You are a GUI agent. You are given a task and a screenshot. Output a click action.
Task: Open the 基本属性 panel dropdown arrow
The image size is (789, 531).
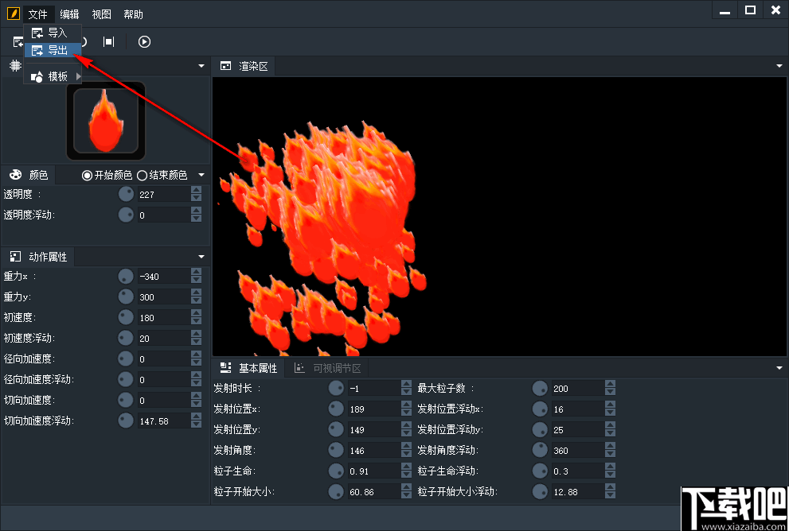779,368
